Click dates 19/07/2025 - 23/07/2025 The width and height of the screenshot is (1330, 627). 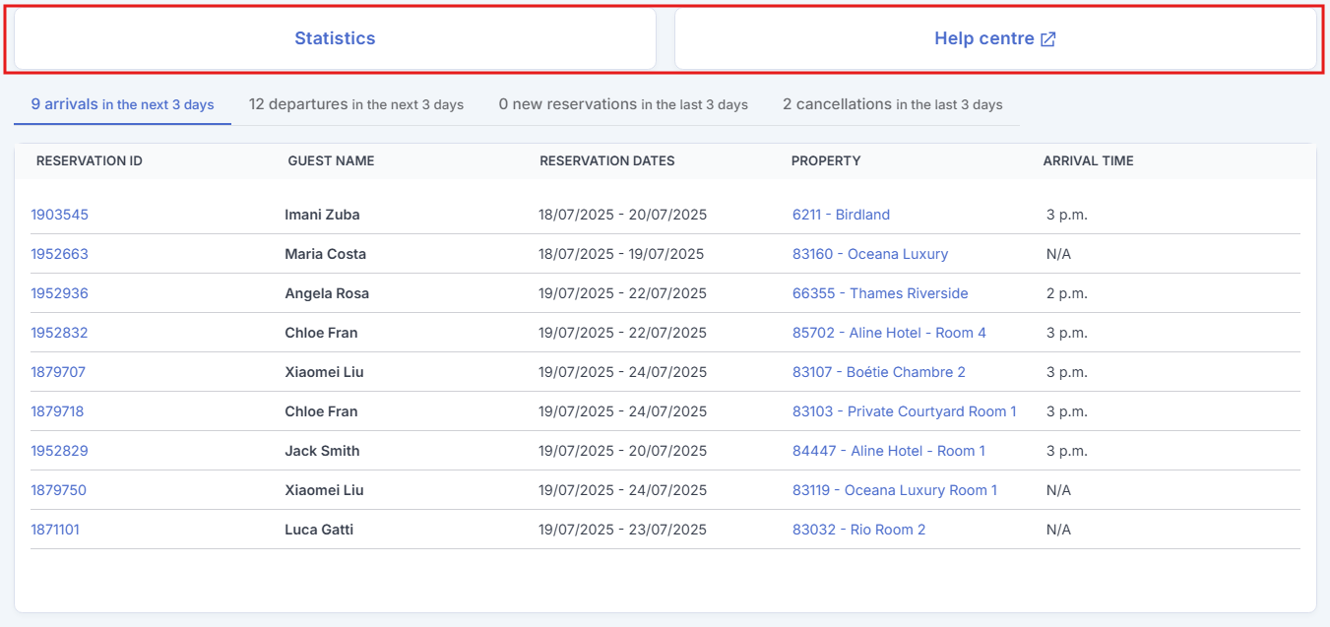[622, 530]
